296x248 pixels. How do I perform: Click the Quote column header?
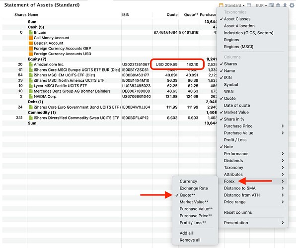click(x=172, y=15)
